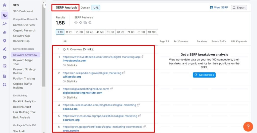Select results page 11-20
Image resolution: width=257 pixels, height=133 pixels.
pyautogui.click(x=69, y=32)
